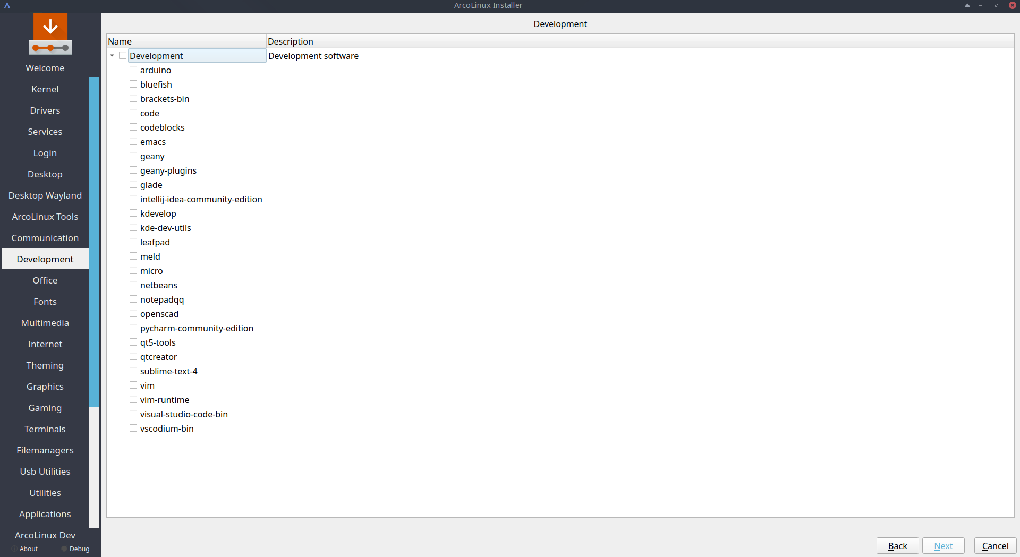This screenshot has width=1020, height=557.
Task: Click the Back button
Action: 897,546
